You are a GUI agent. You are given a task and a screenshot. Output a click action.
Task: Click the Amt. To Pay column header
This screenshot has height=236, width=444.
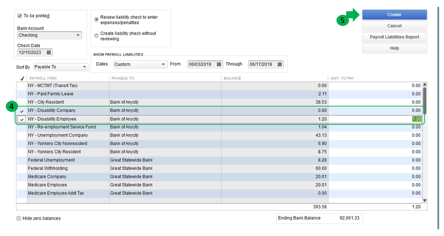tap(342, 78)
